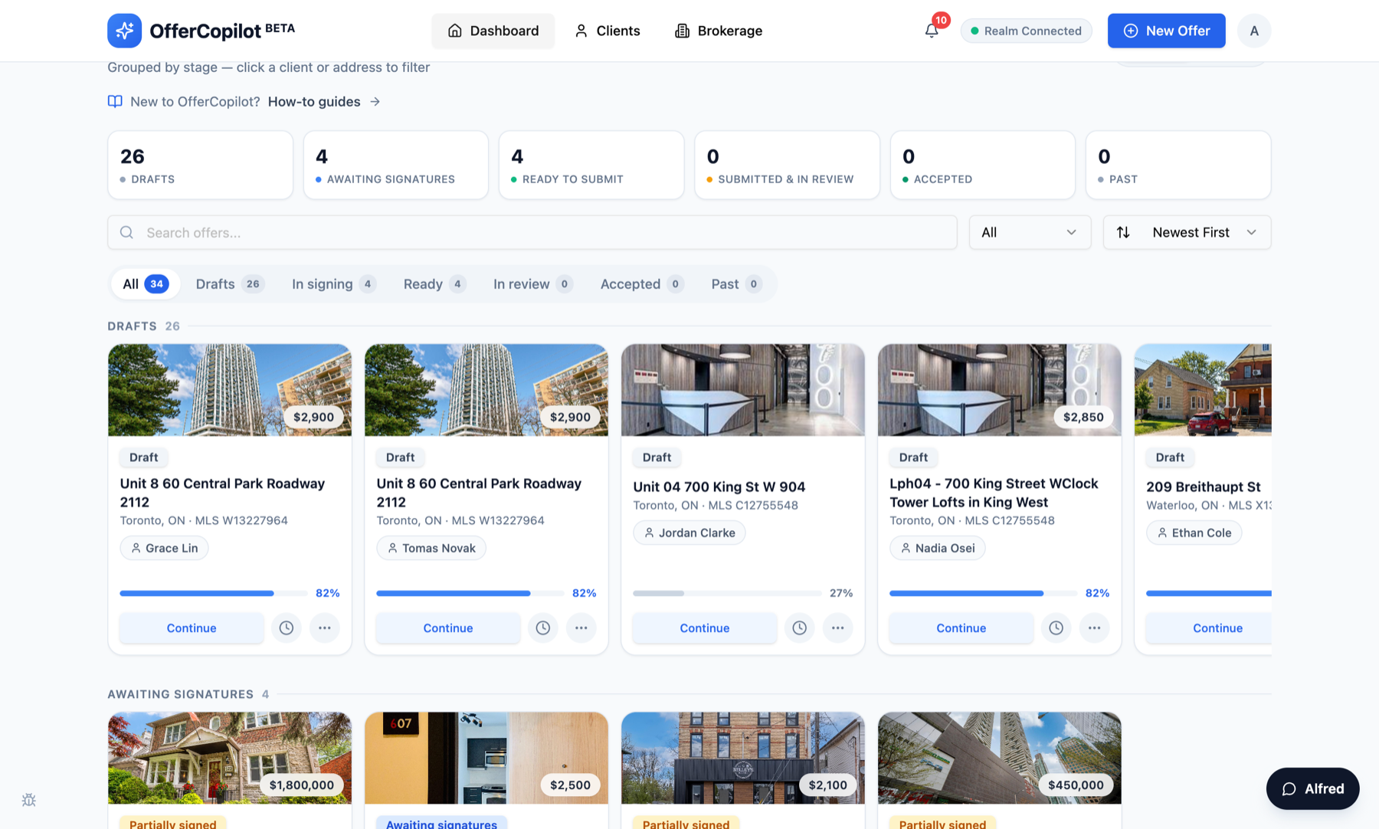Click the arrow after How-to guides
1379x829 pixels.
375,101
